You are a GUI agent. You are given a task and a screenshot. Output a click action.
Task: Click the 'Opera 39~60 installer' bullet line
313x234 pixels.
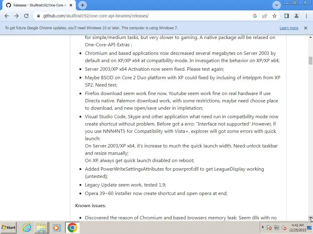click(x=156, y=193)
